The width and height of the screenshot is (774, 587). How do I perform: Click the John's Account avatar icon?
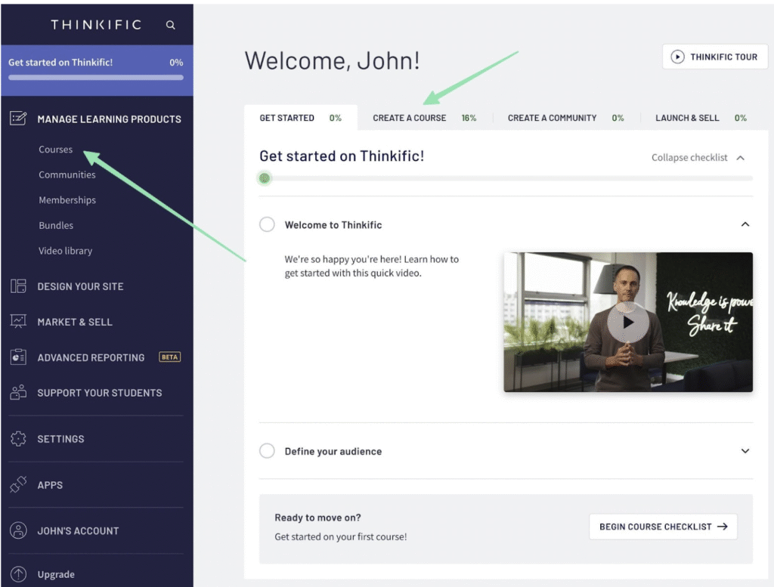tap(18, 531)
